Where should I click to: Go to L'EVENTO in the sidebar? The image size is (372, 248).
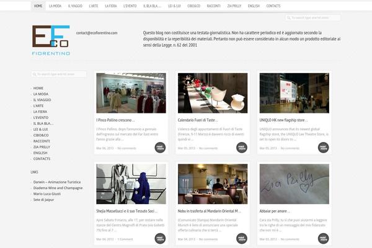point(40,117)
